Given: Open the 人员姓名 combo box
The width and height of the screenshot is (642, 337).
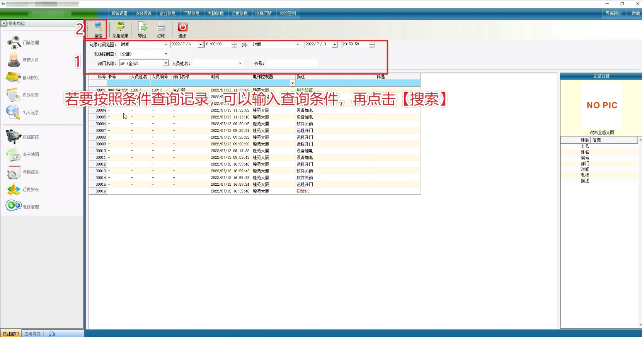Looking at the screenshot, I should point(240,63).
